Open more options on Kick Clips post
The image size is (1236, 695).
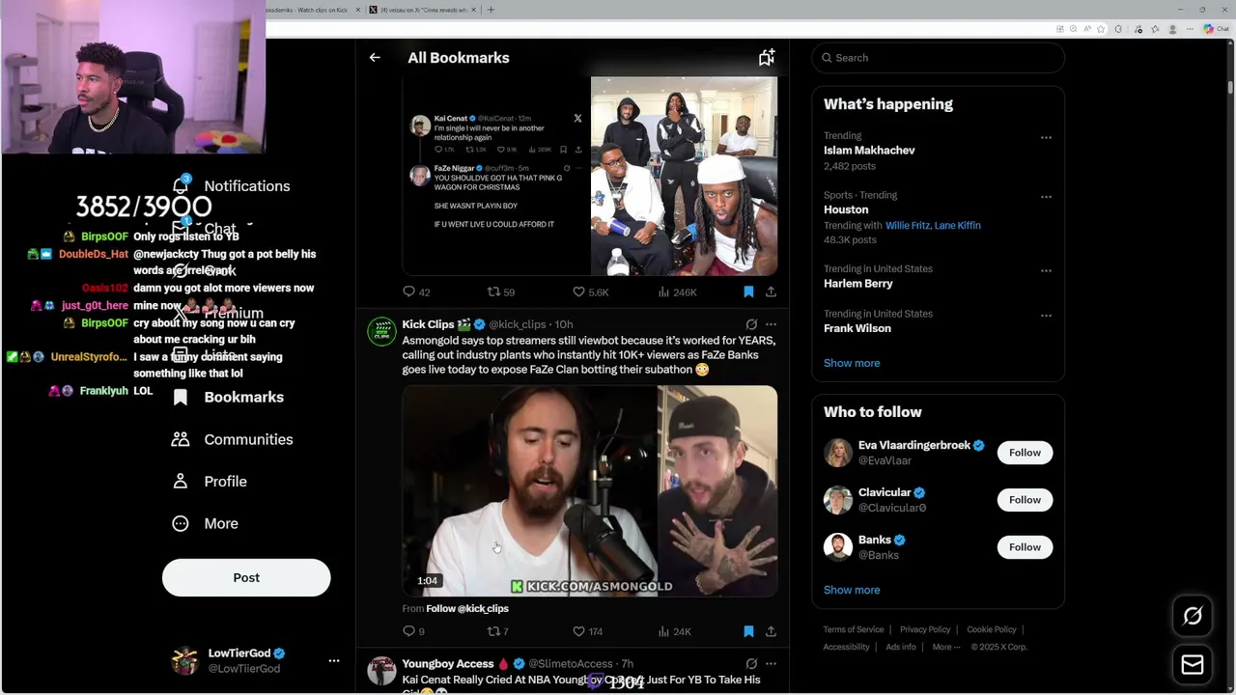click(771, 324)
